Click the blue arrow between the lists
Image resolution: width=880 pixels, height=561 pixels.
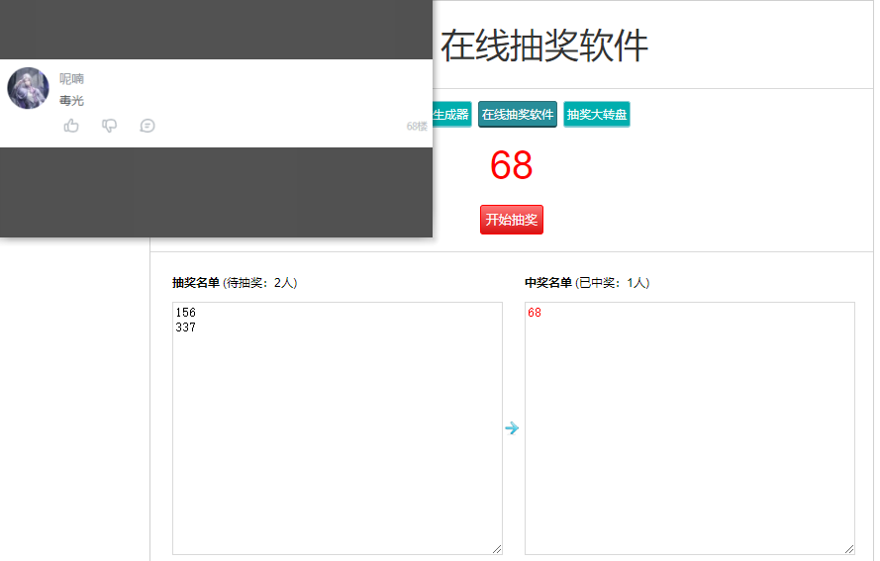(x=512, y=428)
